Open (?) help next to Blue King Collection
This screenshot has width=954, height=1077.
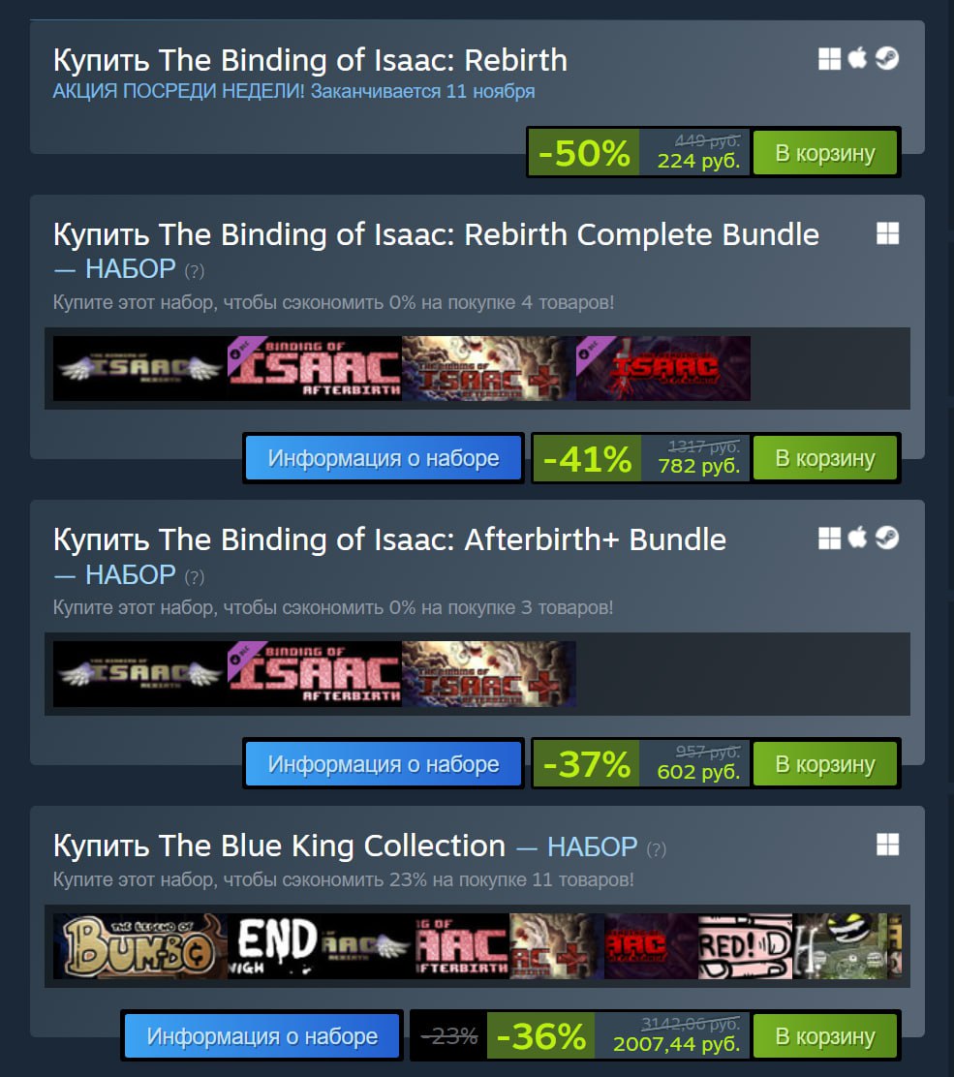[657, 849]
